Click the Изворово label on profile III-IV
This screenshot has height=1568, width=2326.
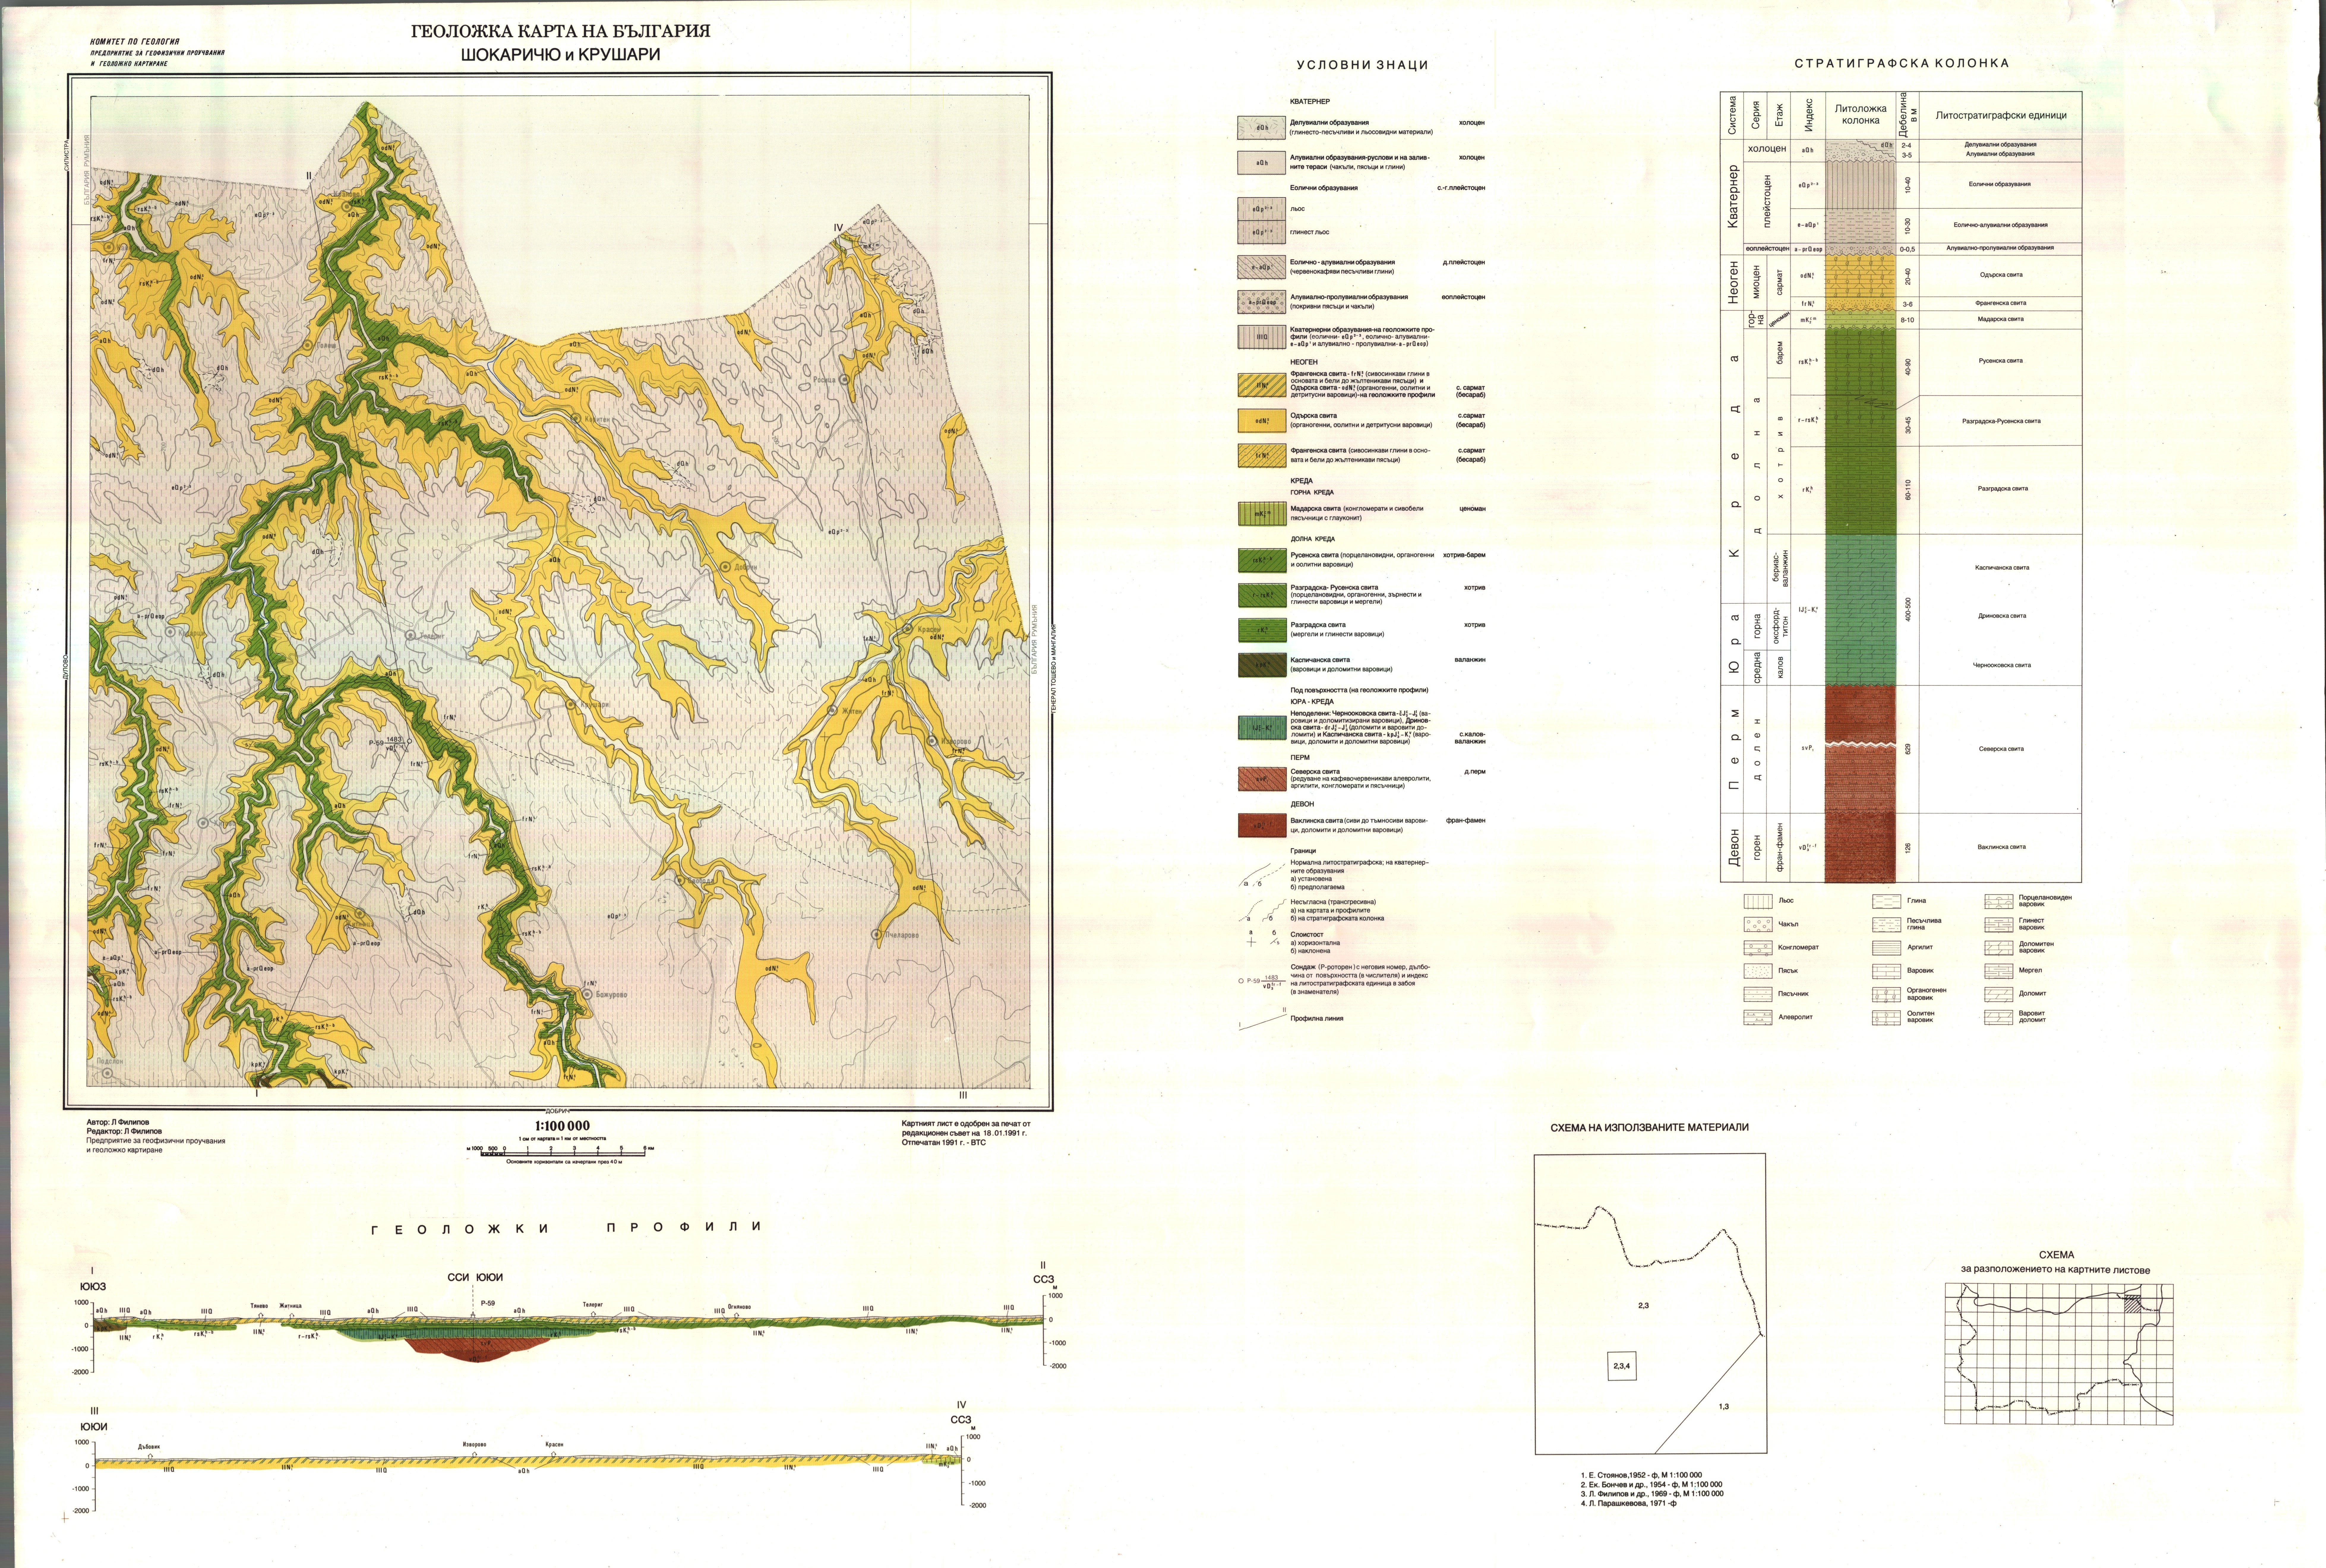[474, 1445]
